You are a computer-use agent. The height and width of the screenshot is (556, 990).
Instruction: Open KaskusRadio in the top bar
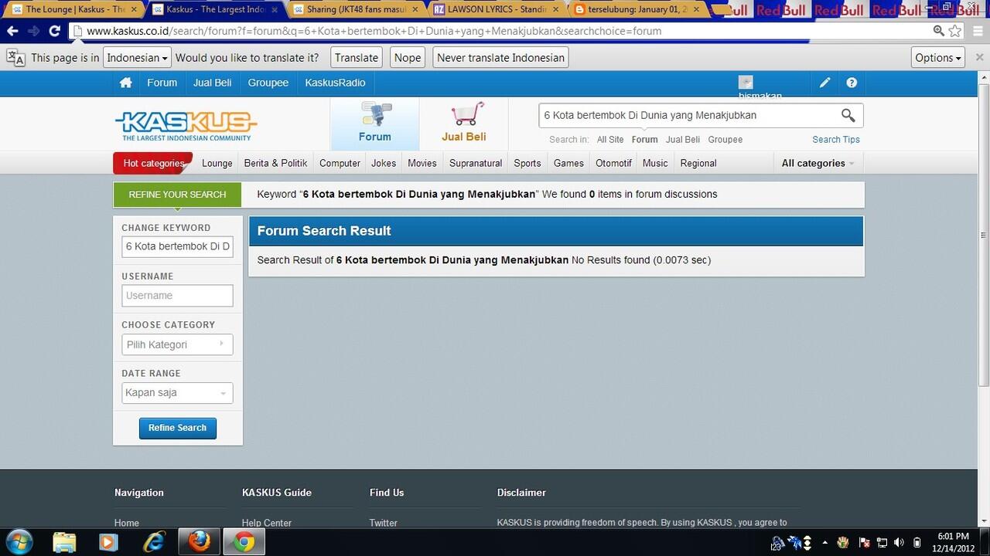click(x=335, y=83)
